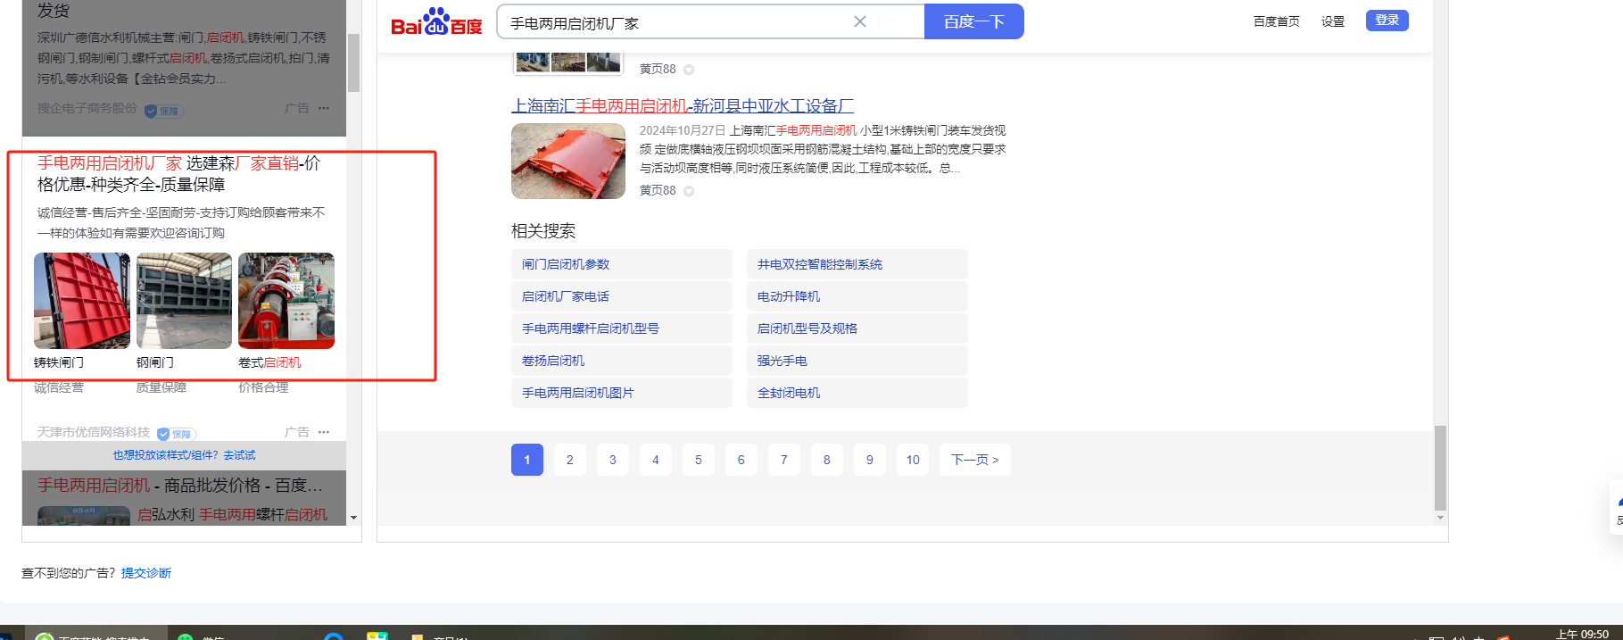The height and width of the screenshot is (640, 1623).
Task: Click advertiser name 搜企电子商务股份
Action: click(x=87, y=108)
